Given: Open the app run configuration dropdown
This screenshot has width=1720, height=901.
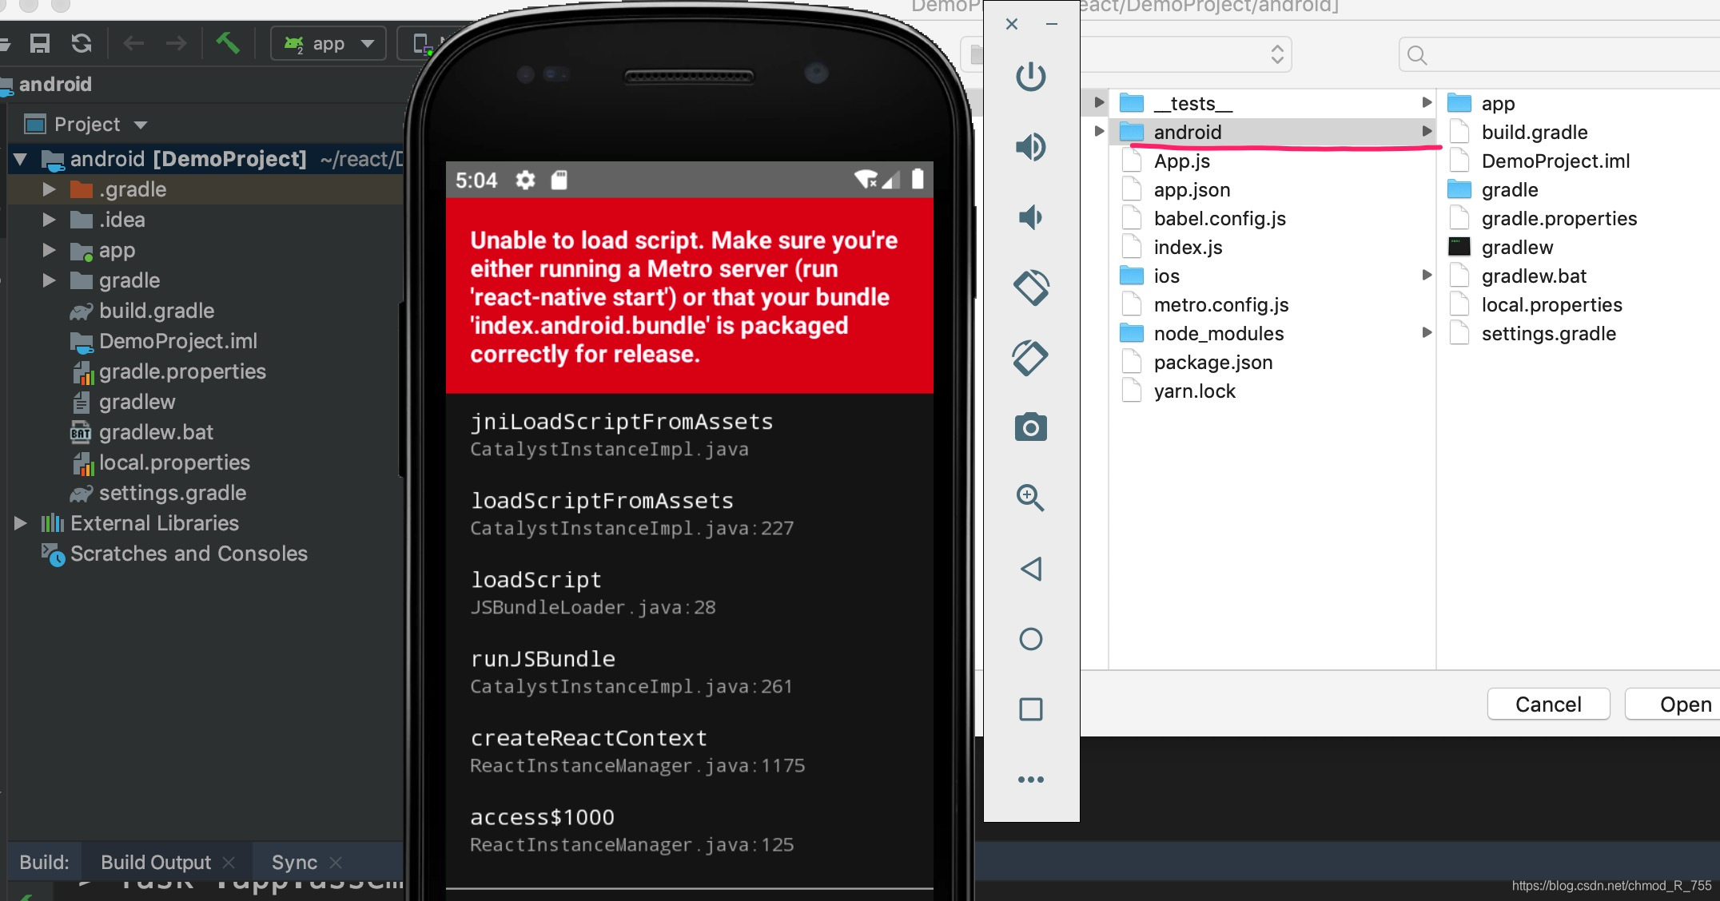Looking at the screenshot, I should (x=328, y=43).
